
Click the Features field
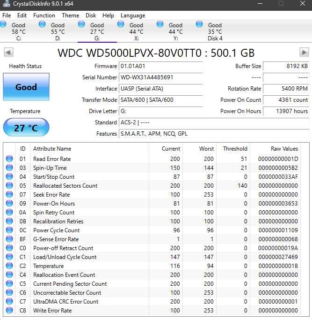[214, 134]
